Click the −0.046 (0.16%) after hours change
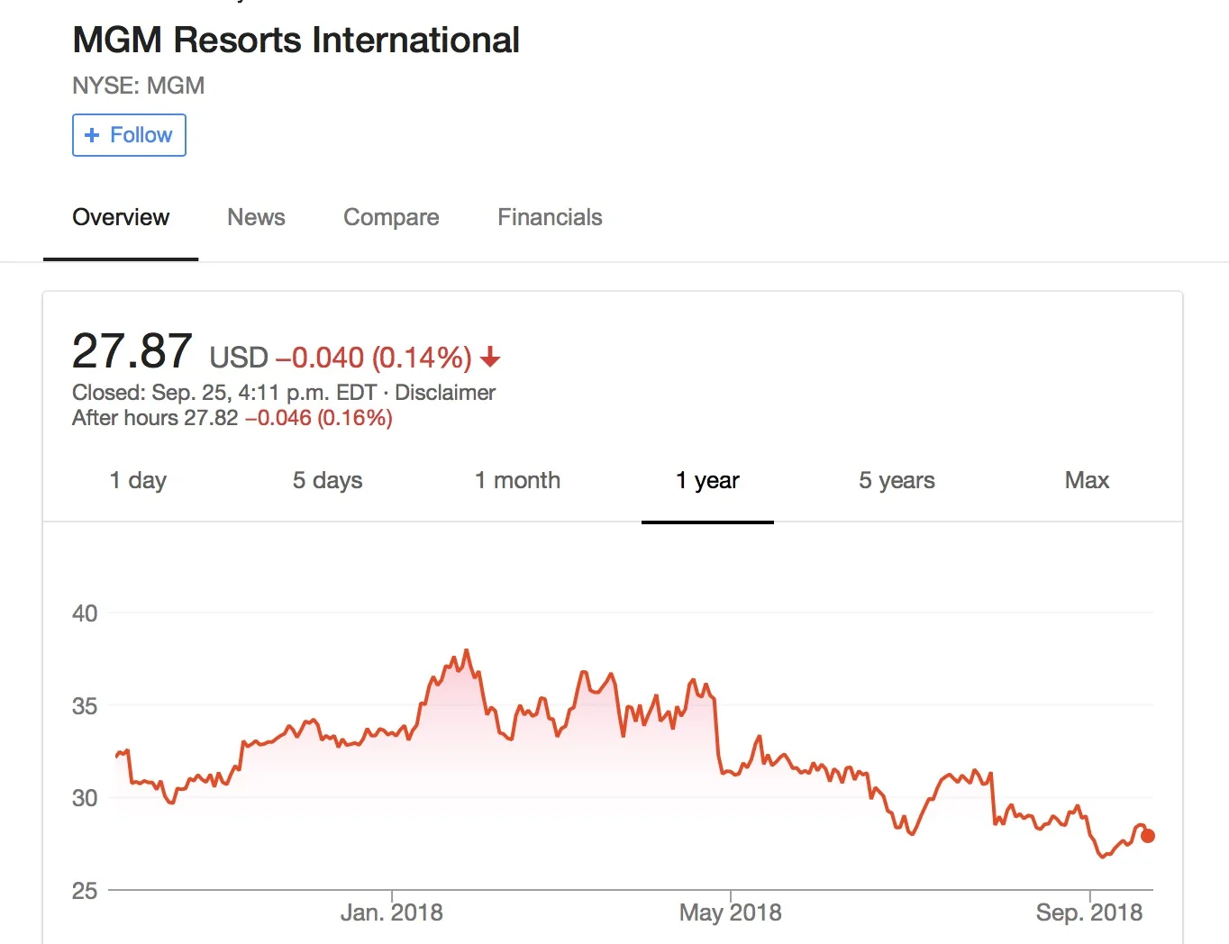The width and height of the screenshot is (1229, 944). pos(318,418)
